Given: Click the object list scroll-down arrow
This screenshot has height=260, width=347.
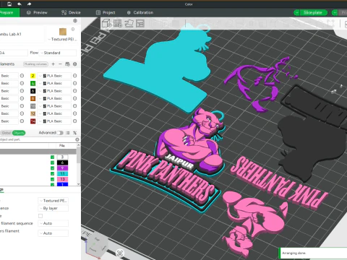Looking at the screenshot, I should click(x=78, y=184).
